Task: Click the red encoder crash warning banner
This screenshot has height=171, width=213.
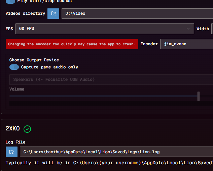Action: pos(72,44)
